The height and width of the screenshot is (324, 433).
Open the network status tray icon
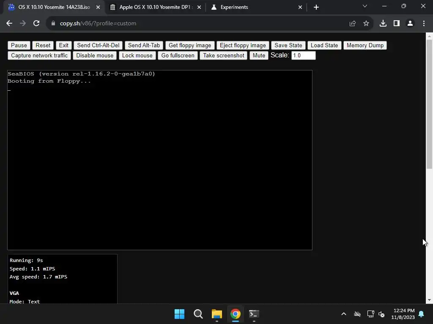(370, 314)
